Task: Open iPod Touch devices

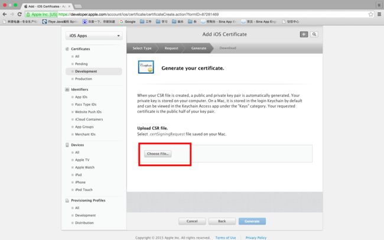Action: [x=84, y=190]
